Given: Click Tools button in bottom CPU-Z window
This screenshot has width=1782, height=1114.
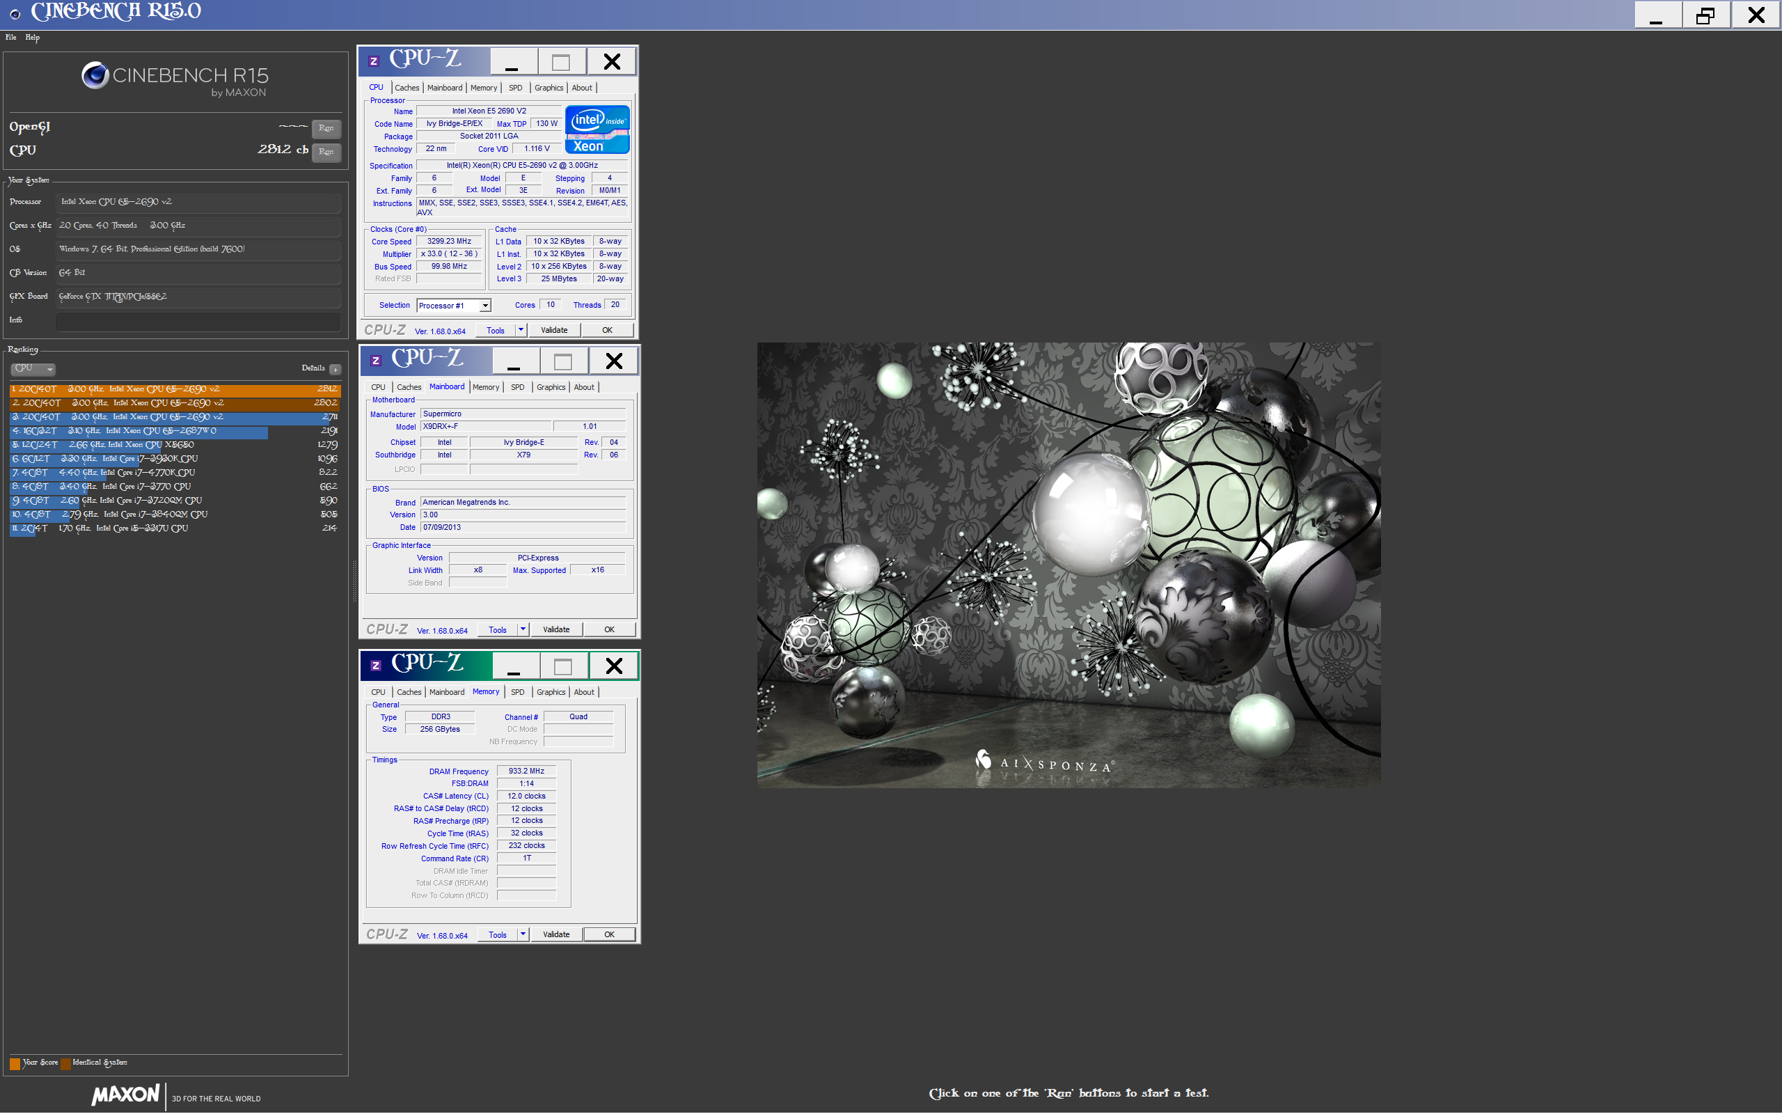Looking at the screenshot, I should [x=498, y=935].
